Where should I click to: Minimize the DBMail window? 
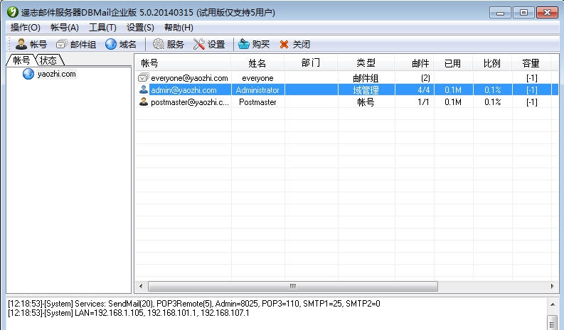pyautogui.click(x=500, y=13)
